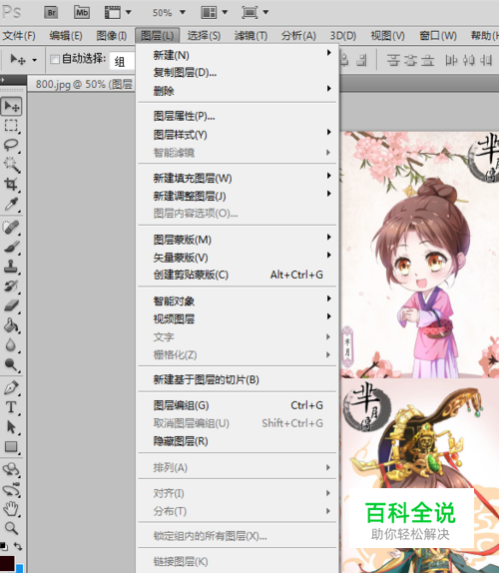499x573 pixels.
Task: Select the 3D Rotate tool
Action: (x=11, y=469)
